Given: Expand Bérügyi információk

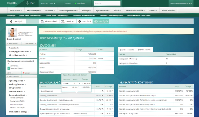Looking at the screenshot, I should click(x=18, y=55).
